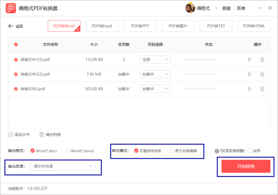
Task: Toggle the select-all checkbox in table header
Action: point(16,45)
